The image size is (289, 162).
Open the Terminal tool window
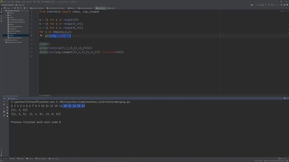pos(29,158)
